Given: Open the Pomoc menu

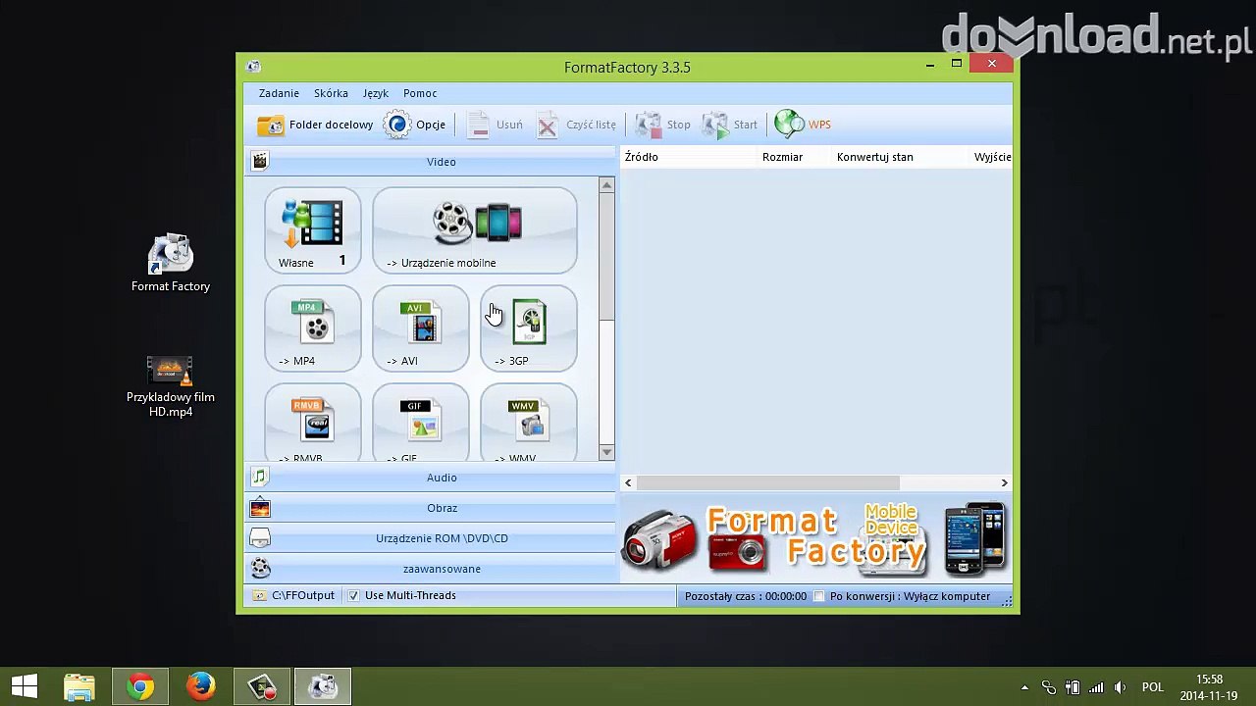Looking at the screenshot, I should [x=420, y=93].
